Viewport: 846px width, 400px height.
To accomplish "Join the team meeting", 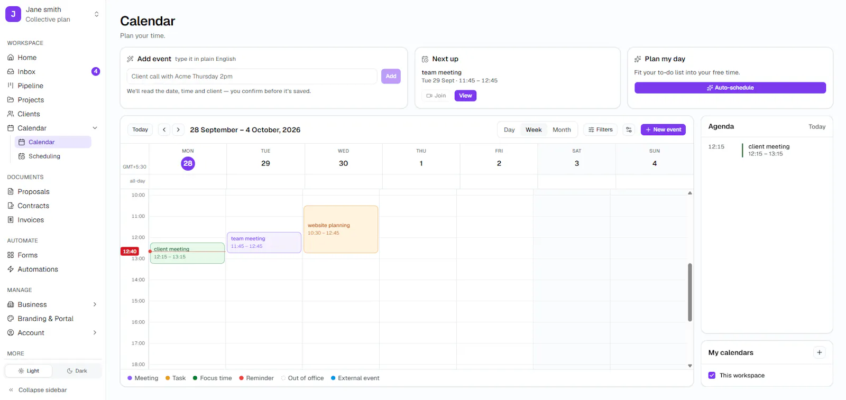I will pyautogui.click(x=436, y=96).
